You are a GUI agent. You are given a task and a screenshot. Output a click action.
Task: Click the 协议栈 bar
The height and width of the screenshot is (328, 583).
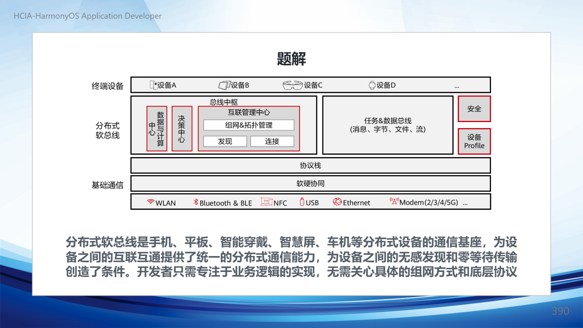pyautogui.click(x=311, y=165)
